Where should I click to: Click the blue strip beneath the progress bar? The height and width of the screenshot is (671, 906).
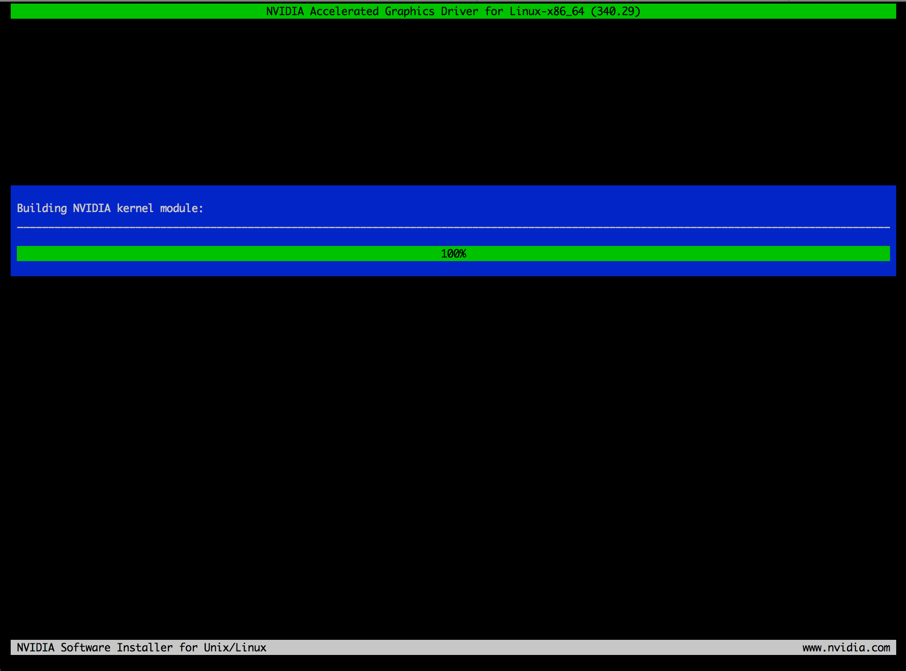453,269
